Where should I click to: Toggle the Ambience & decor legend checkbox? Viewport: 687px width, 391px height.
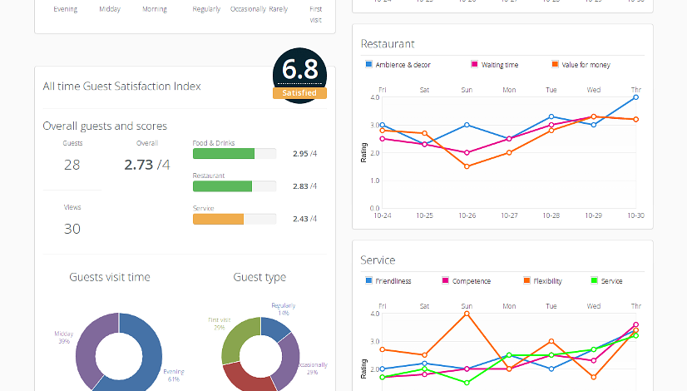[x=368, y=64]
